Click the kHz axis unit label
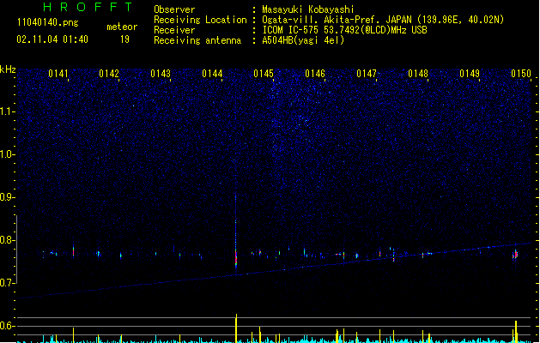 coord(8,69)
